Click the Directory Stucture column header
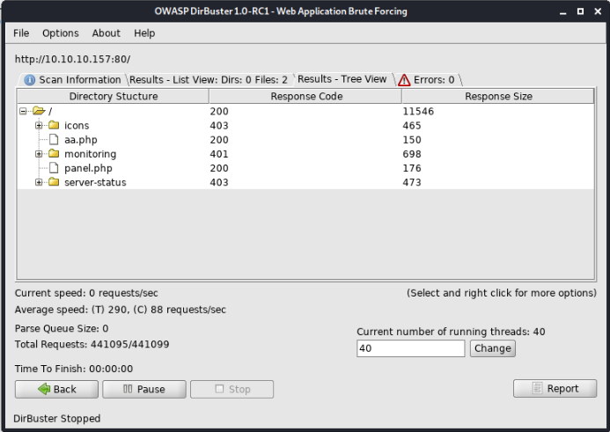This screenshot has height=432, width=610. click(x=114, y=97)
